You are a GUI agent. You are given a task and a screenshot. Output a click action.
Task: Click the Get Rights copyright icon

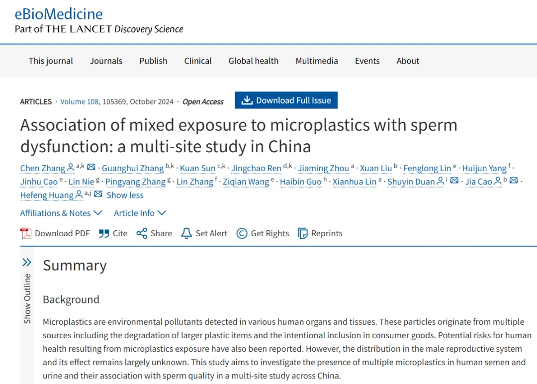(x=242, y=233)
